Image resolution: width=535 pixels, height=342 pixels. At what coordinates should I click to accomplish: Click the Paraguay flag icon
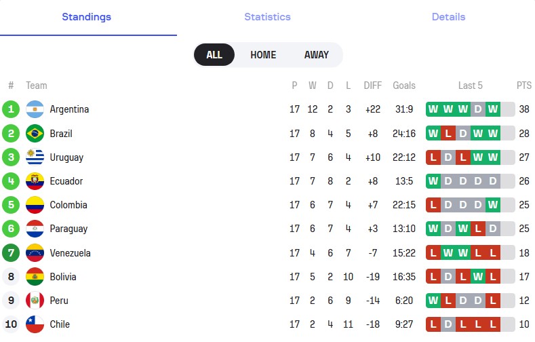click(x=35, y=229)
